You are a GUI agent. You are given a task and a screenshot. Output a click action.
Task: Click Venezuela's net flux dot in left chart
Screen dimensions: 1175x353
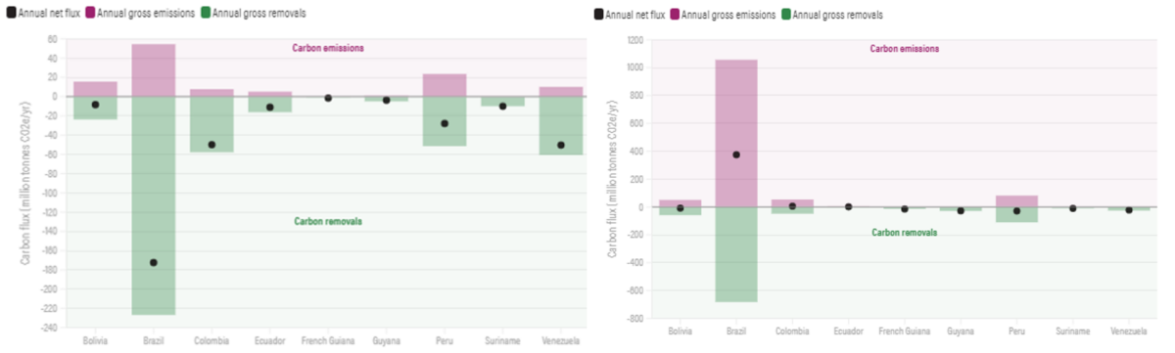point(561,145)
